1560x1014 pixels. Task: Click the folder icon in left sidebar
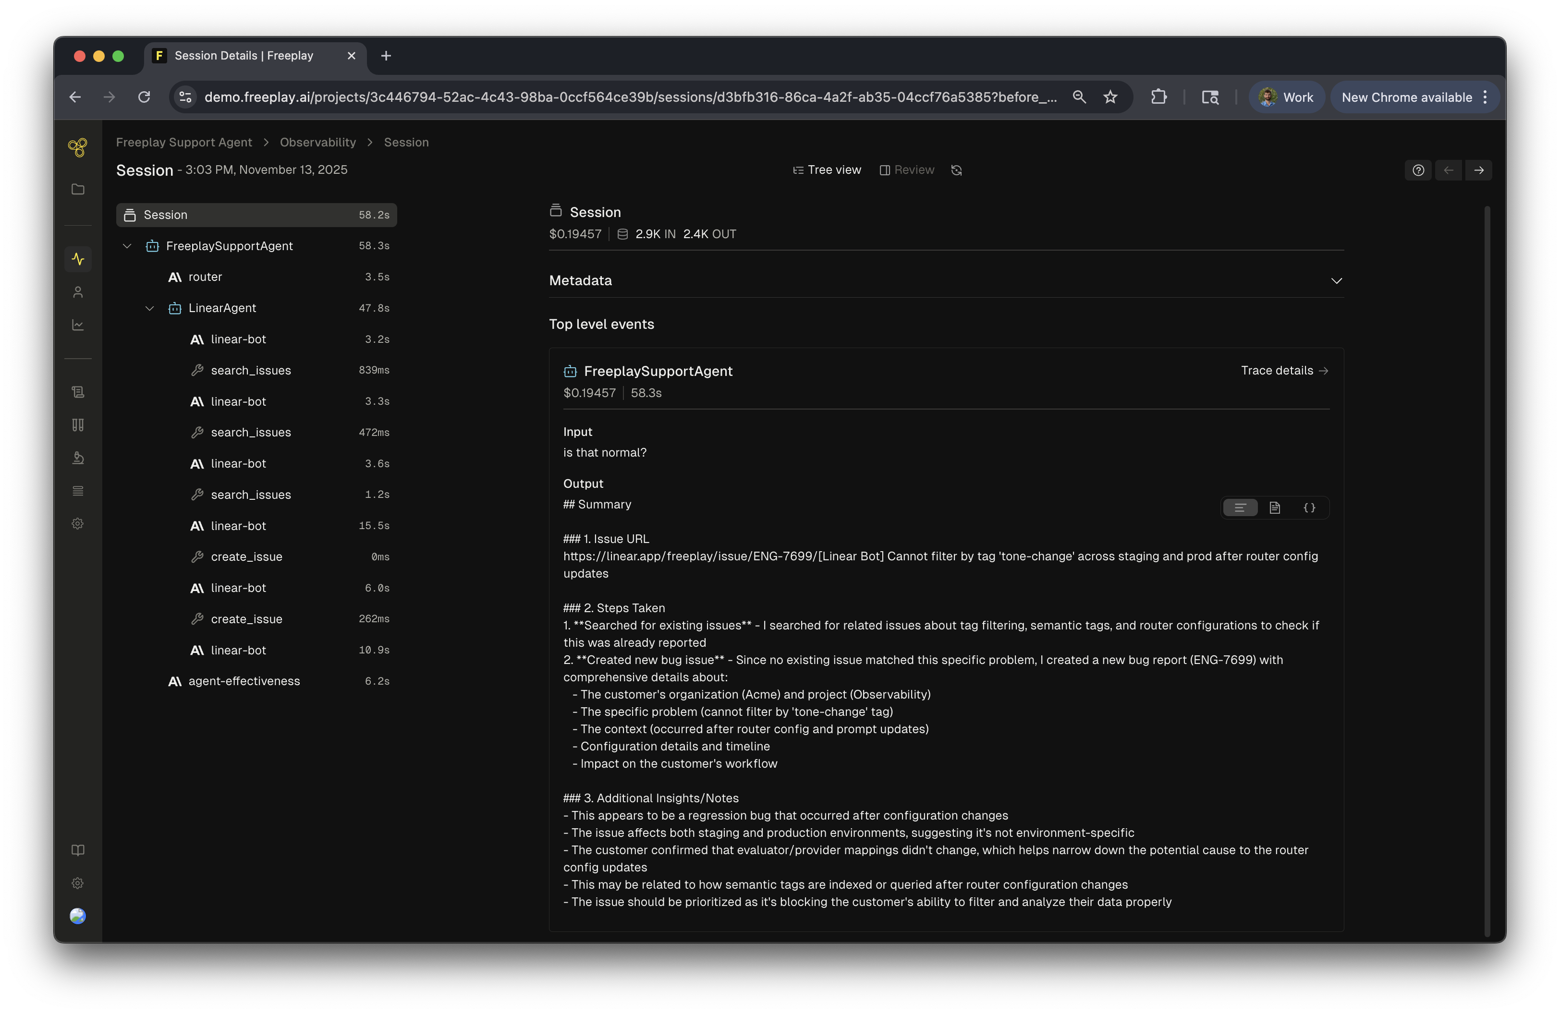tap(78, 189)
